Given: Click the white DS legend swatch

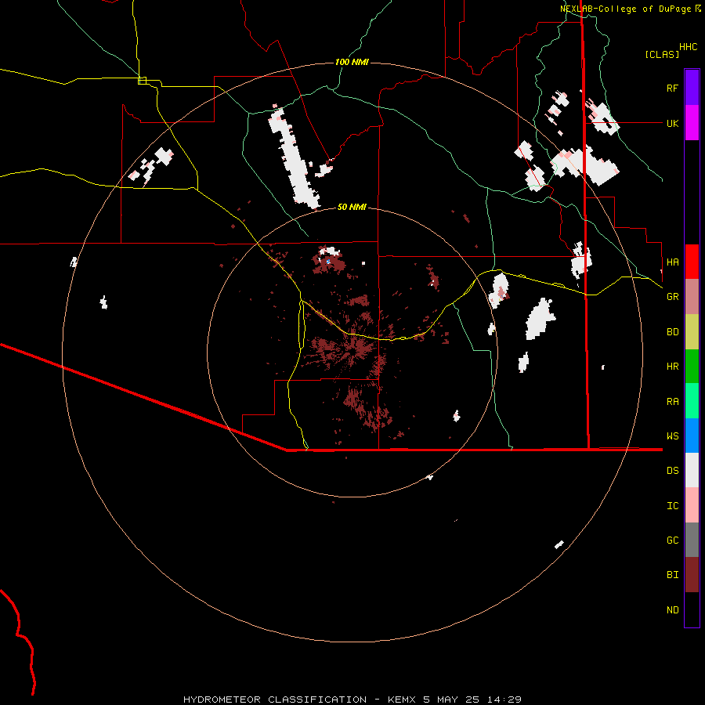Looking at the screenshot, I should [x=692, y=470].
